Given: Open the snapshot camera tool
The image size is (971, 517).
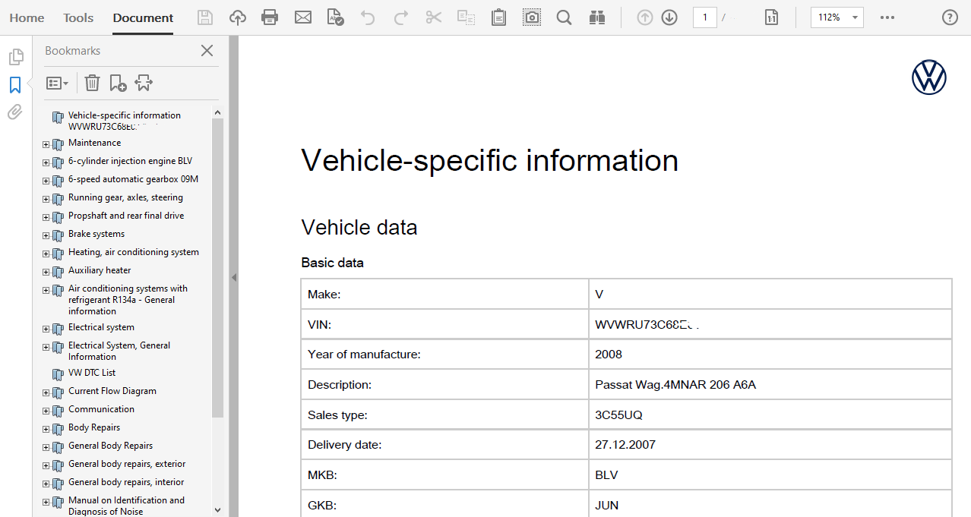Looking at the screenshot, I should click(x=532, y=17).
